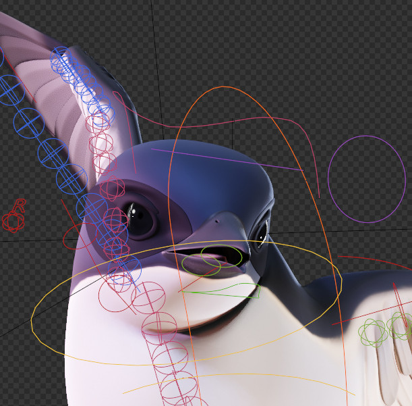Select the yellow arc control across chest
Screen dimensions: 412x406
tap(239, 383)
